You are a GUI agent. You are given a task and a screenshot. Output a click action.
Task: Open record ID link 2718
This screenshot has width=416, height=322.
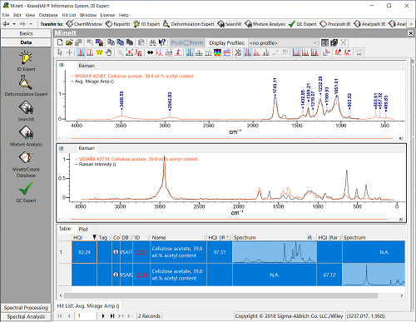(x=141, y=275)
